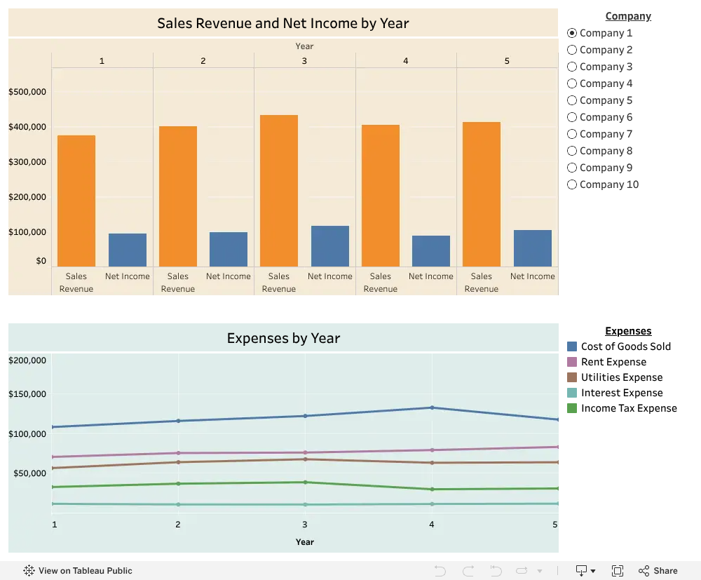701x580 pixels.
Task: Click the Download icon in toolbar
Action: point(581,571)
